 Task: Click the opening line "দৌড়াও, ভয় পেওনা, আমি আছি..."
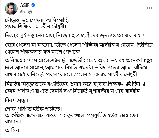tap(38, 20)
